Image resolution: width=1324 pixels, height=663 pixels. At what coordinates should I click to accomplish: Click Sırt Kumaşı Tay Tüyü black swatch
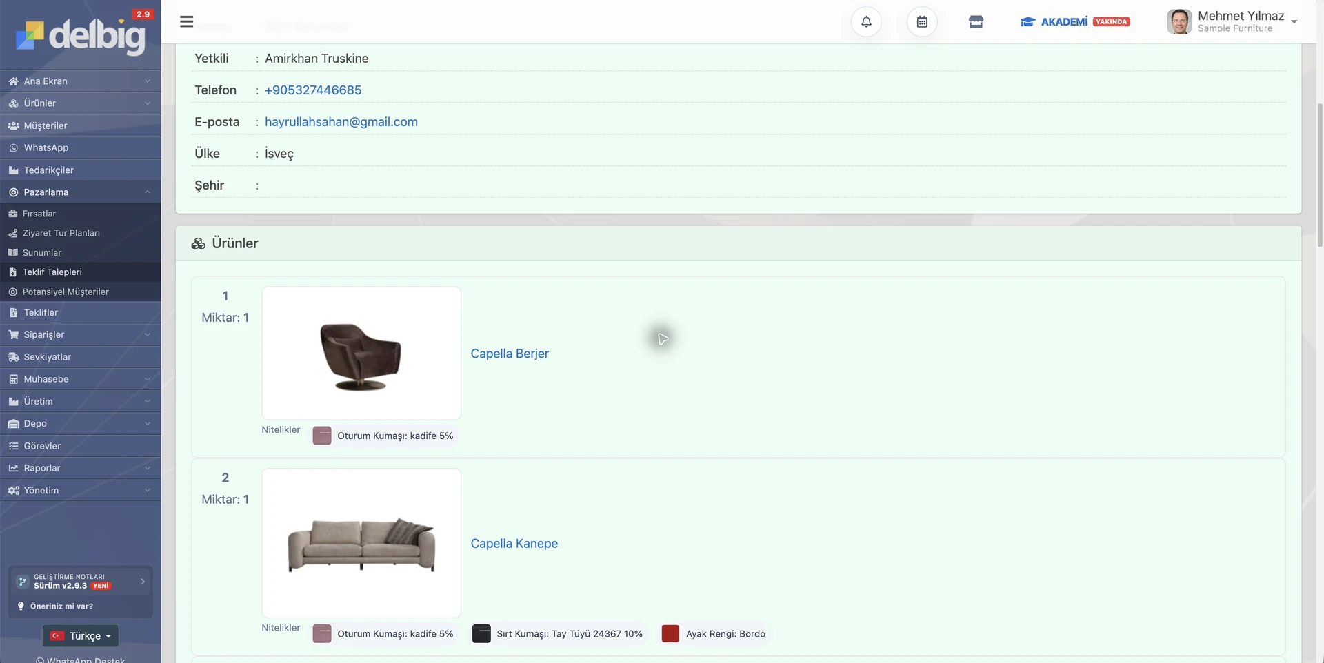481,633
